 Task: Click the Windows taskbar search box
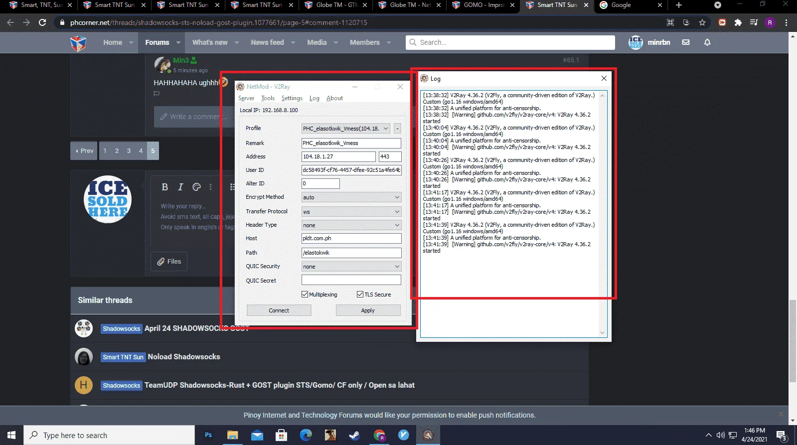[x=109, y=435]
